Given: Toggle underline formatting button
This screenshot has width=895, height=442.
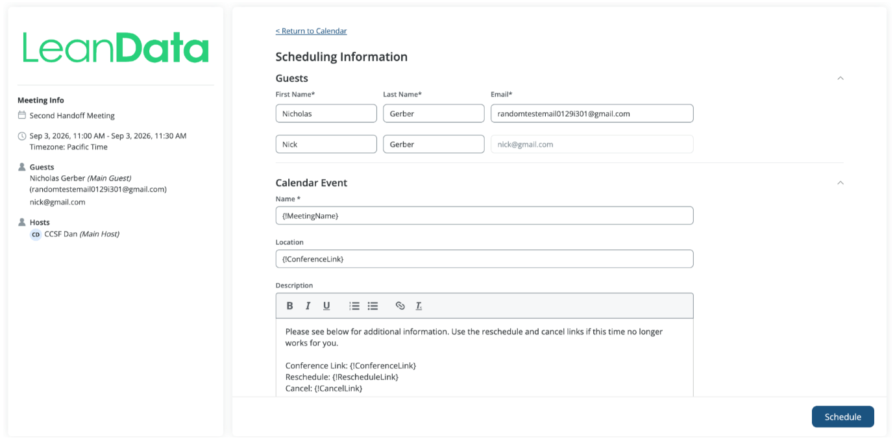Looking at the screenshot, I should pos(326,306).
